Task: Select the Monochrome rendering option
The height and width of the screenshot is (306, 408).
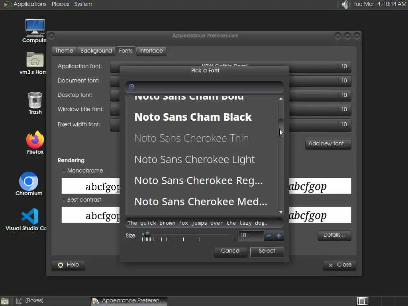Action: point(83,171)
